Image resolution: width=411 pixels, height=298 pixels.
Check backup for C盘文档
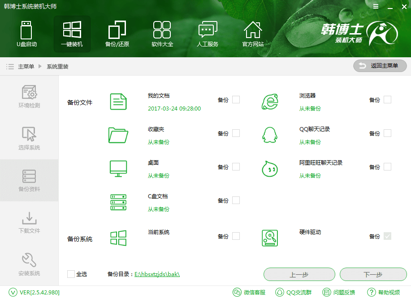click(236, 200)
